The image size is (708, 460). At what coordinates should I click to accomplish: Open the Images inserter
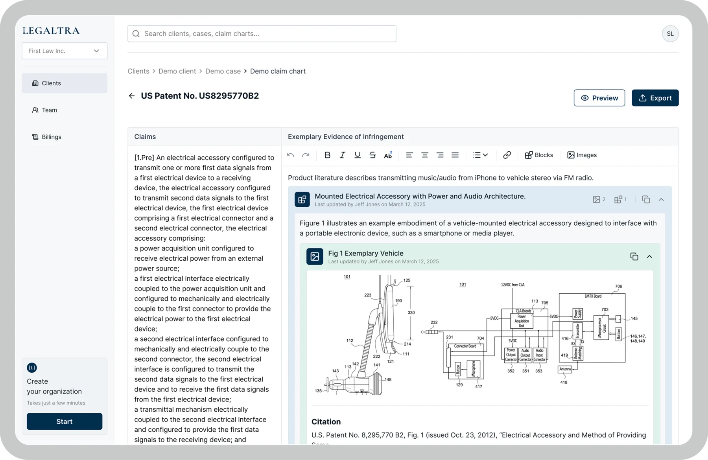(x=582, y=155)
